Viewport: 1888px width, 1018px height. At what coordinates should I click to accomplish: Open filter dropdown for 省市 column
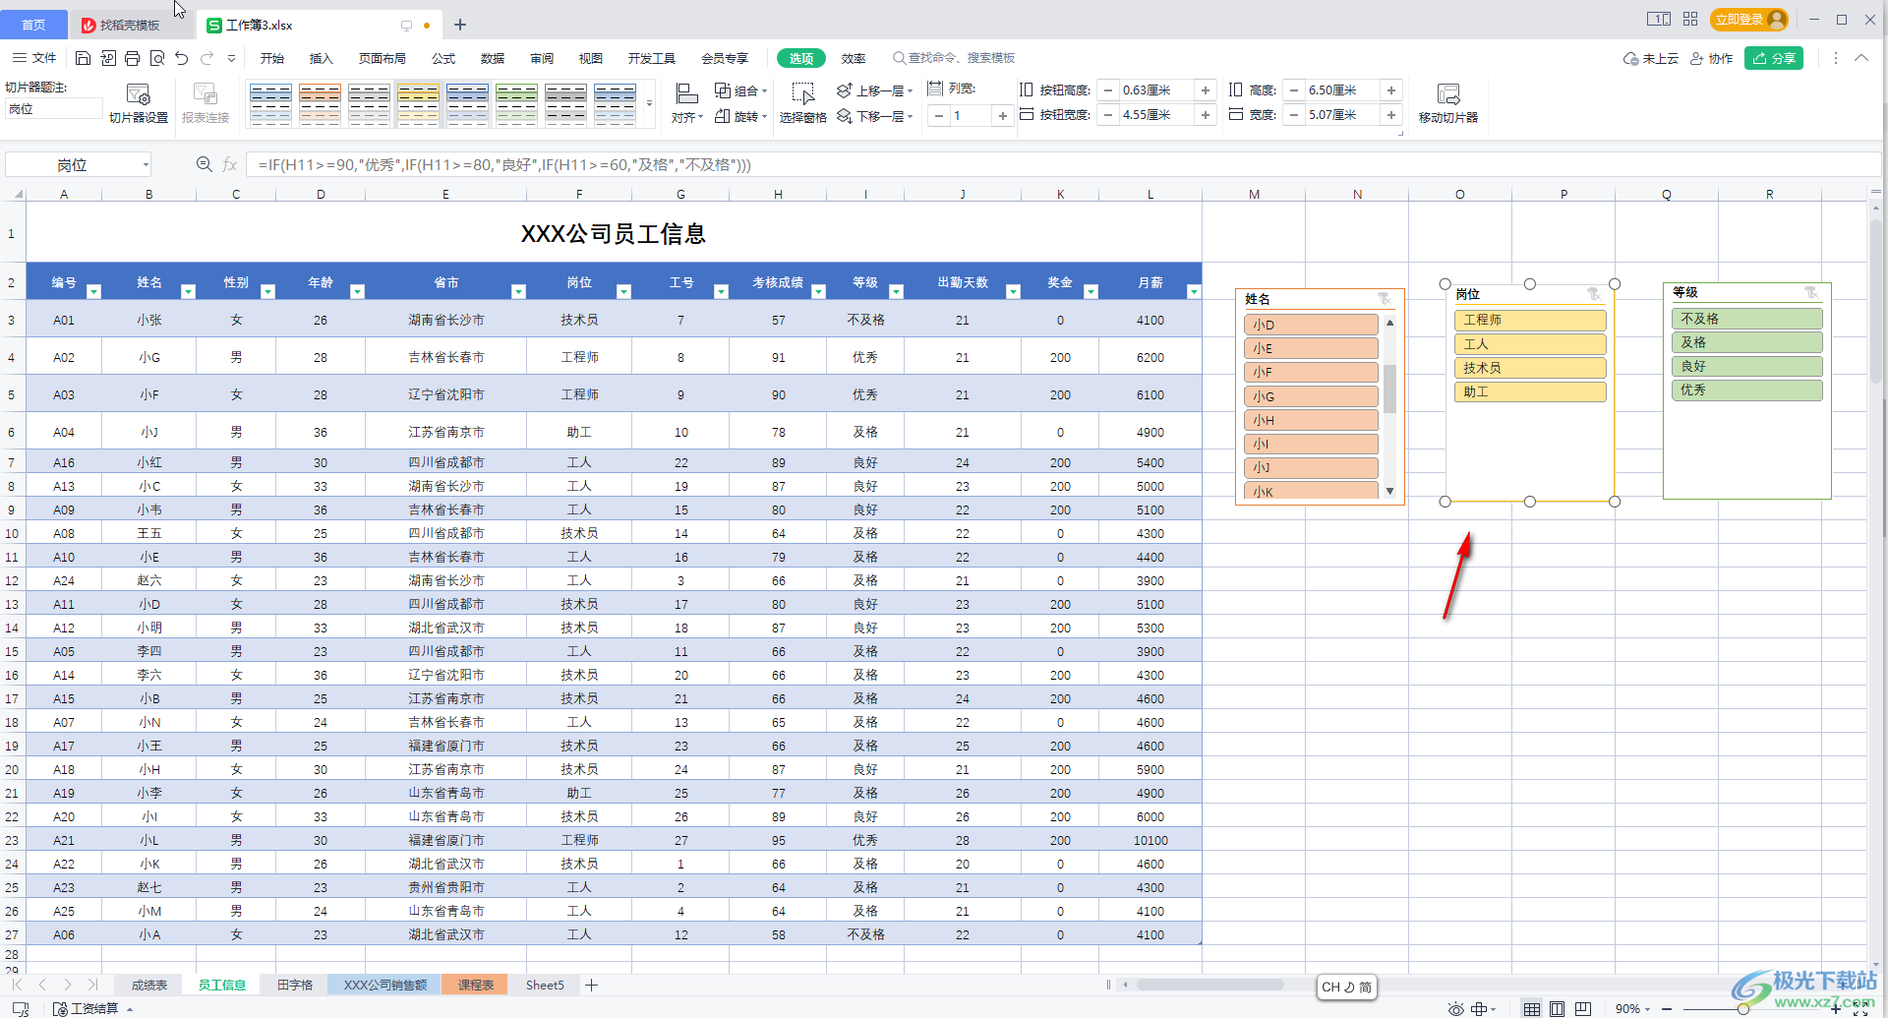pyautogui.click(x=518, y=291)
